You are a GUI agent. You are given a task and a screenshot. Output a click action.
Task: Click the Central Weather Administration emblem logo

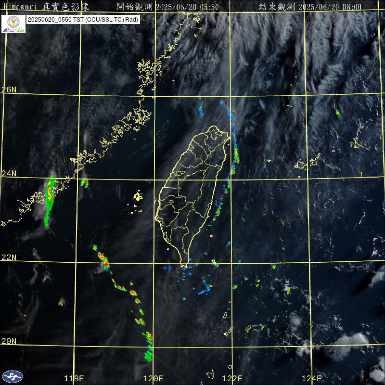coord(13,377)
